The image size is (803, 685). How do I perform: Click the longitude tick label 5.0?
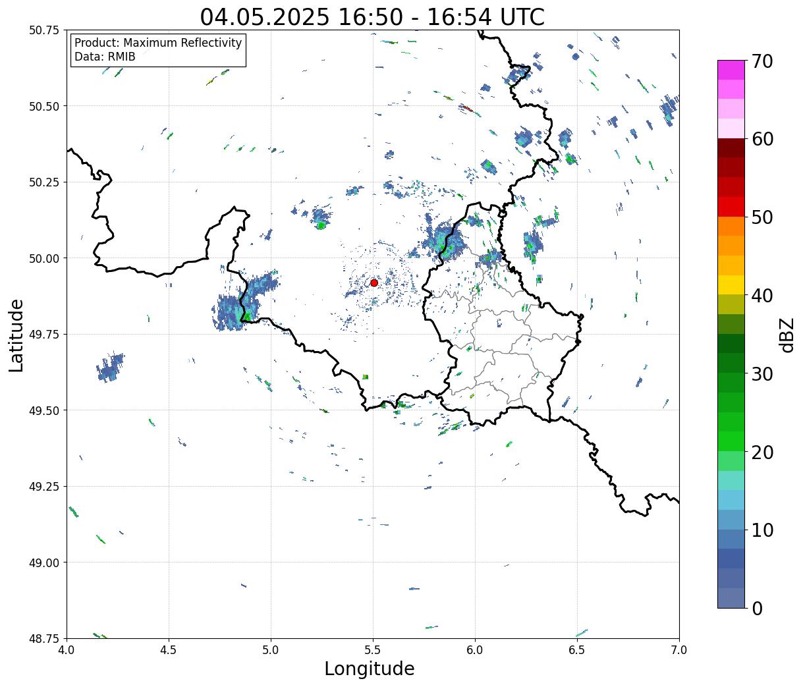click(x=271, y=650)
